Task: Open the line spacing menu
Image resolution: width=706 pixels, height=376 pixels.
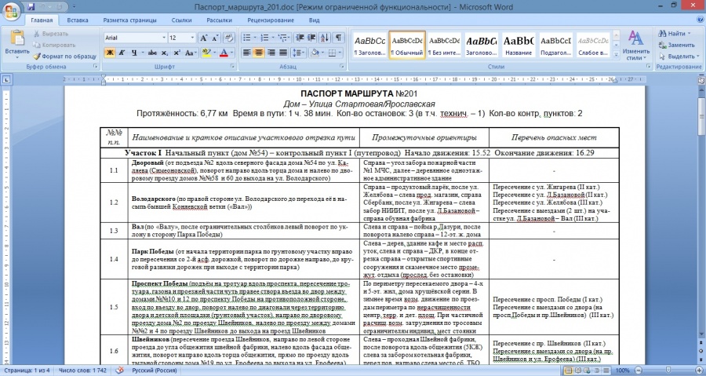Action: click(x=299, y=53)
